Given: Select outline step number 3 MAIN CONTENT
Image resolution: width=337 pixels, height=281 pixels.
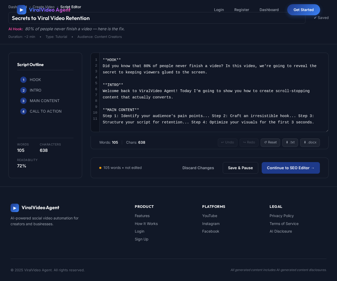Looking at the screenshot, I should coord(23,101).
